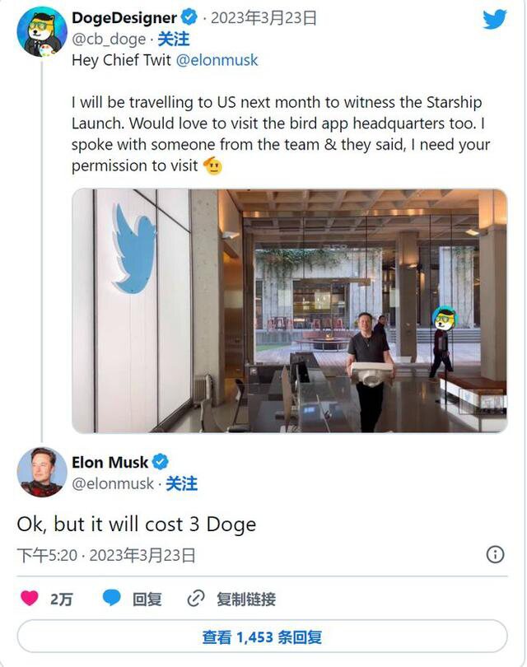Open the tweet info circle icon

point(495,554)
